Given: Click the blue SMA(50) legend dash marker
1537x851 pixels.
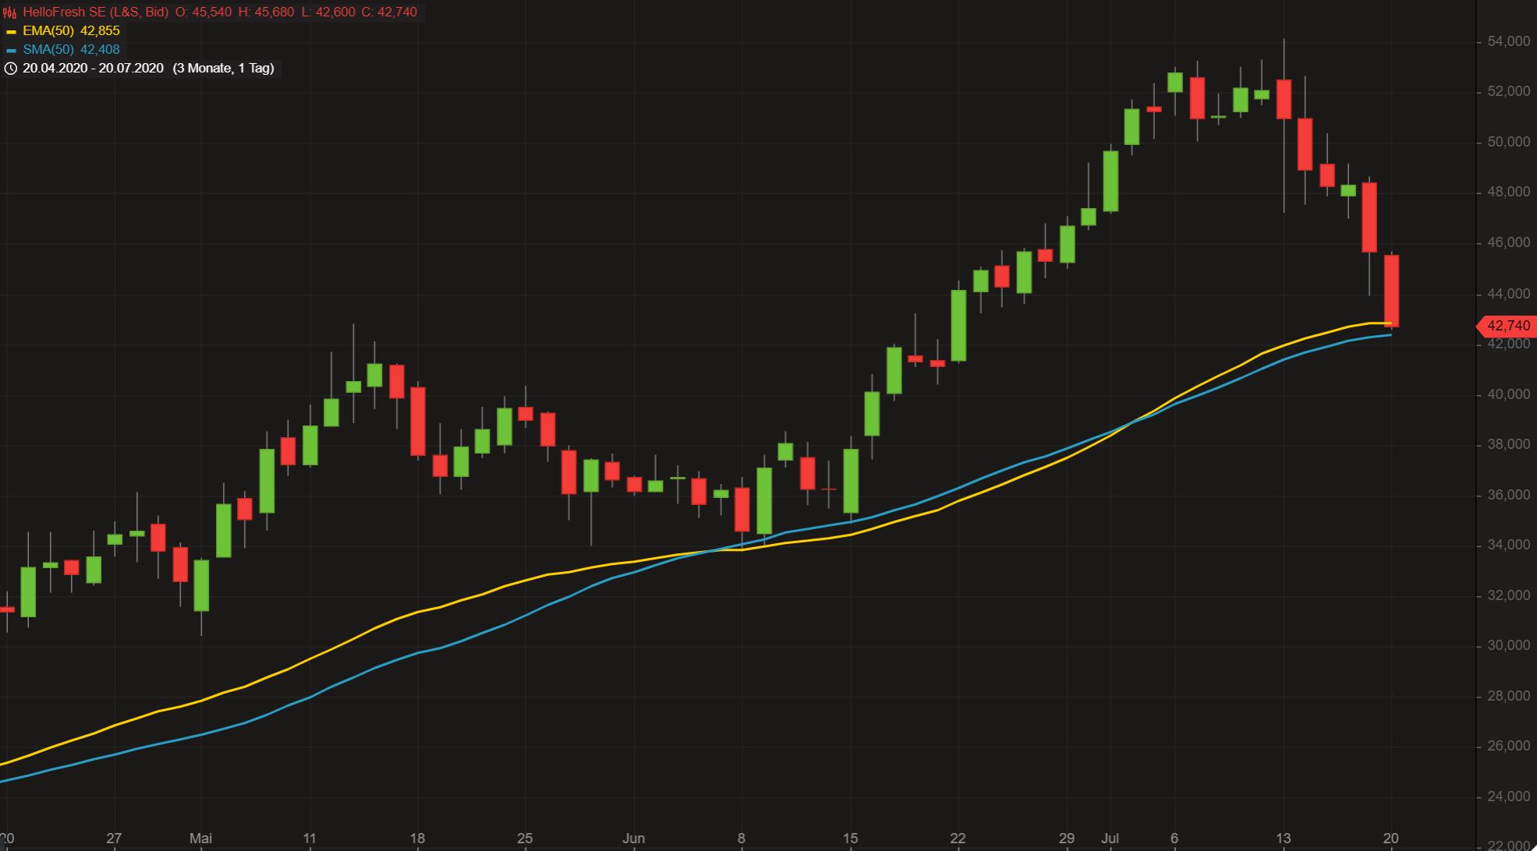Looking at the screenshot, I should (x=11, y=51).
